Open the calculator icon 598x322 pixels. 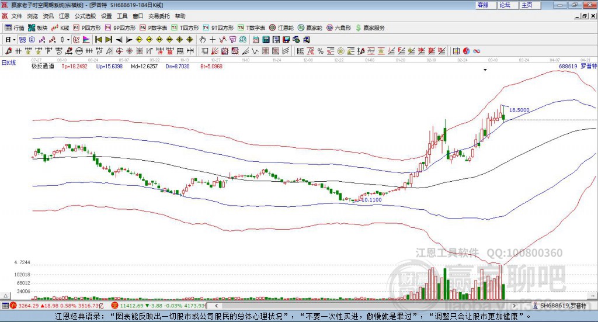(266, 40)
